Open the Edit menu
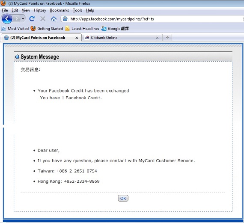The width and height of the screenshot is (244, 223). [15, 10]
